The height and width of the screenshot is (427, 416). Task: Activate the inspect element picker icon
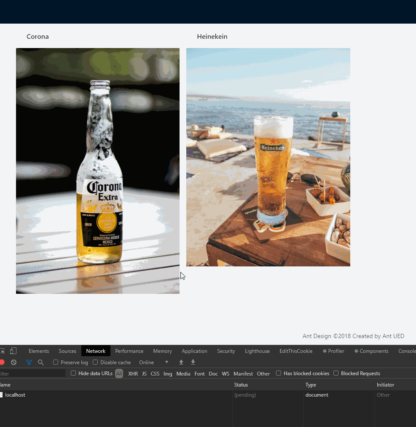3,351
